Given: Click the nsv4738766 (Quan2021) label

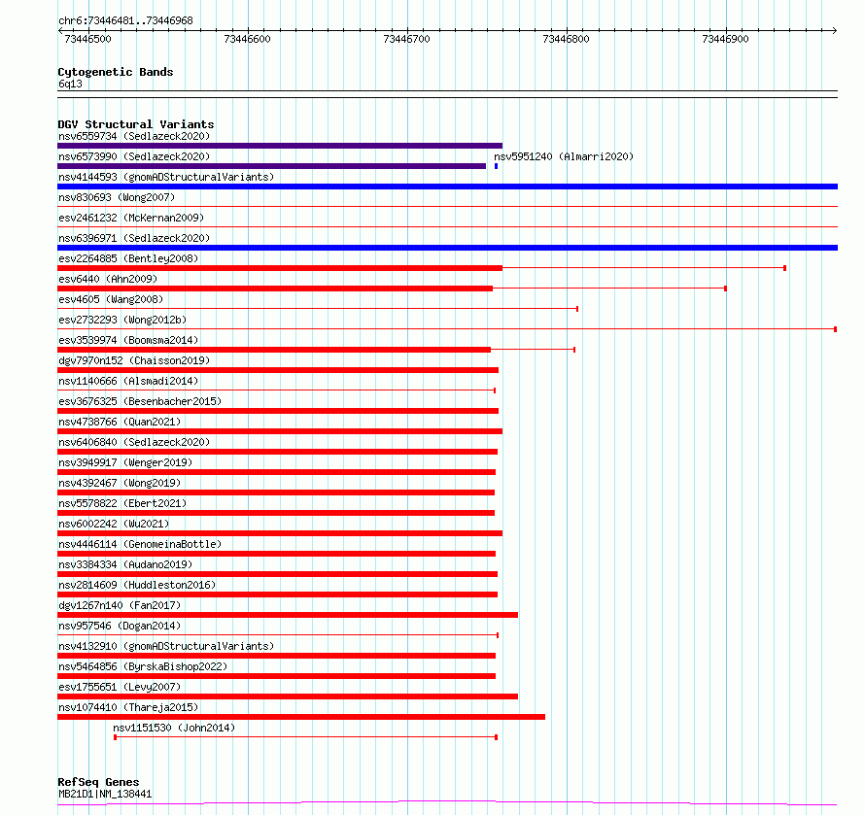Looking at the screenshot, I should pyautogui.click(x=120, y=422).
